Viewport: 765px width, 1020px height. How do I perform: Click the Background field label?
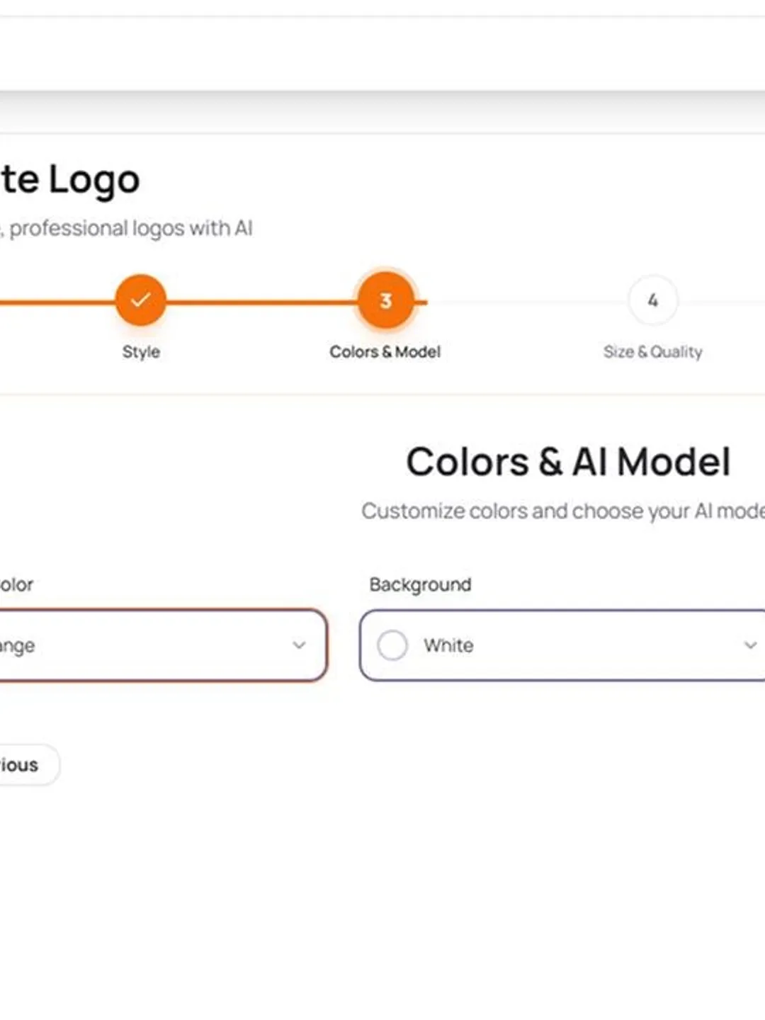[420, 584]
